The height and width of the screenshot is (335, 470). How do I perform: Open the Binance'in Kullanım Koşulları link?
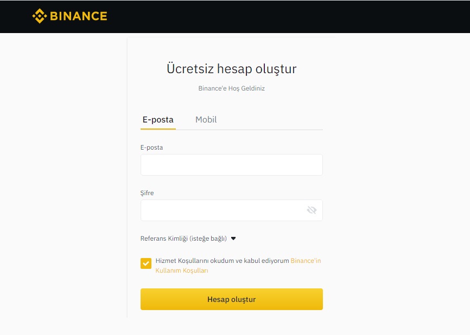pos(306,261)
